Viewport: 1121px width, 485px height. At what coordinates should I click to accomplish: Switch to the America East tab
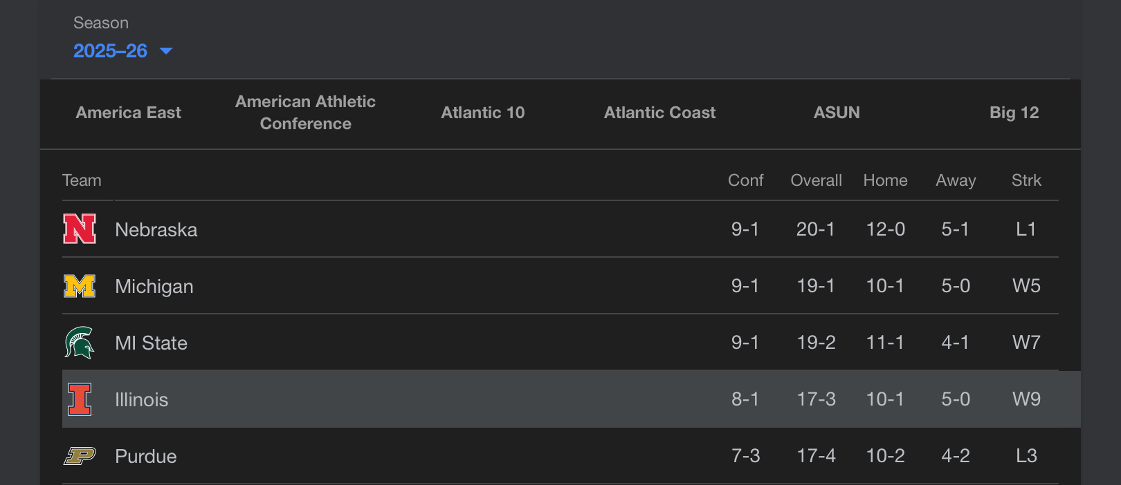128,113
